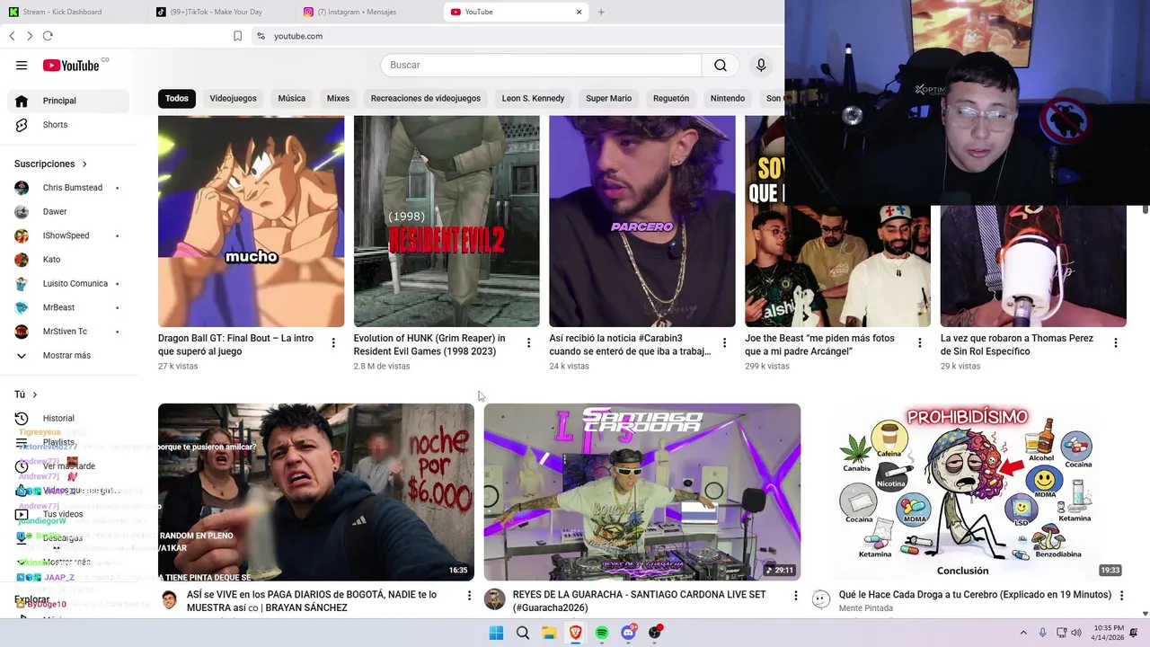1150x647 pixels.
Task: Open Spotify from the taskbar
Action: coord(602,633)
